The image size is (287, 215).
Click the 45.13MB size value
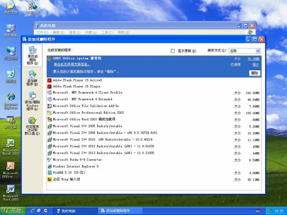(x=254, y=180)
